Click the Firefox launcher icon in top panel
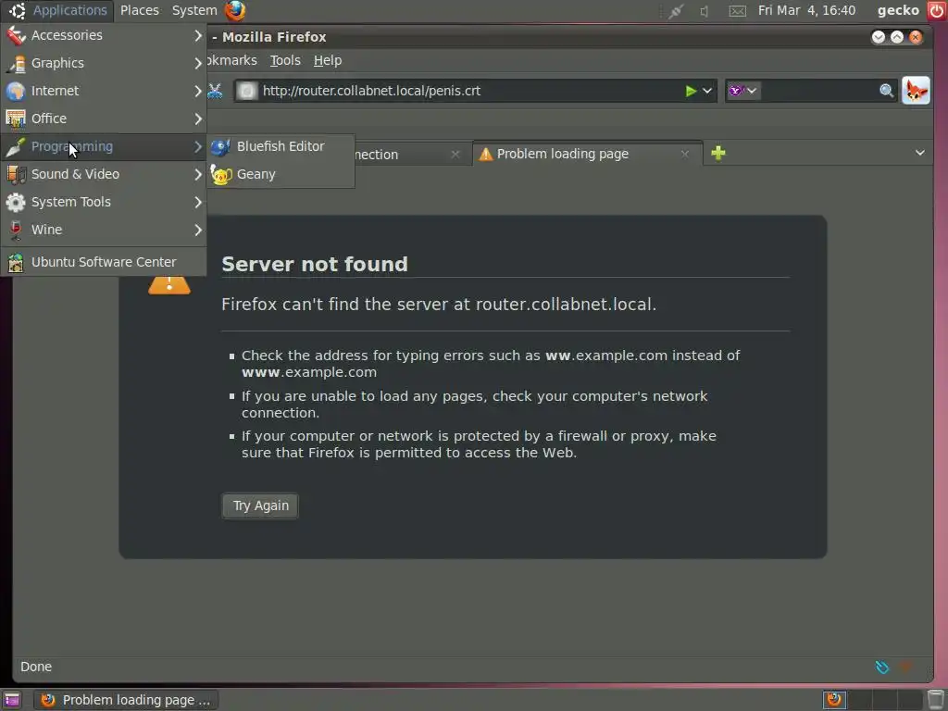Viewport: 948px width, 711px height. pos(235,10)
